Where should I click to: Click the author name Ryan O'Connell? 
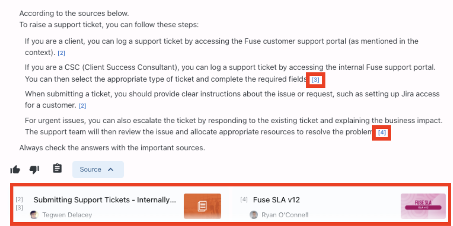pos(285,215)
